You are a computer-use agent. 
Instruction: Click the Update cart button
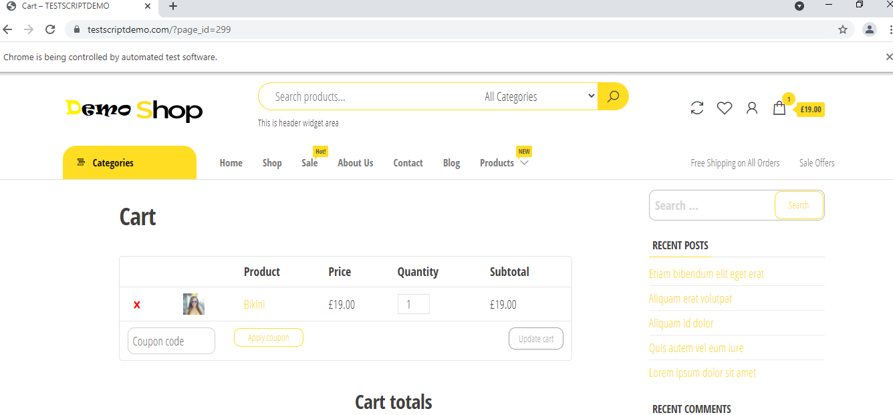pos(536,339)
